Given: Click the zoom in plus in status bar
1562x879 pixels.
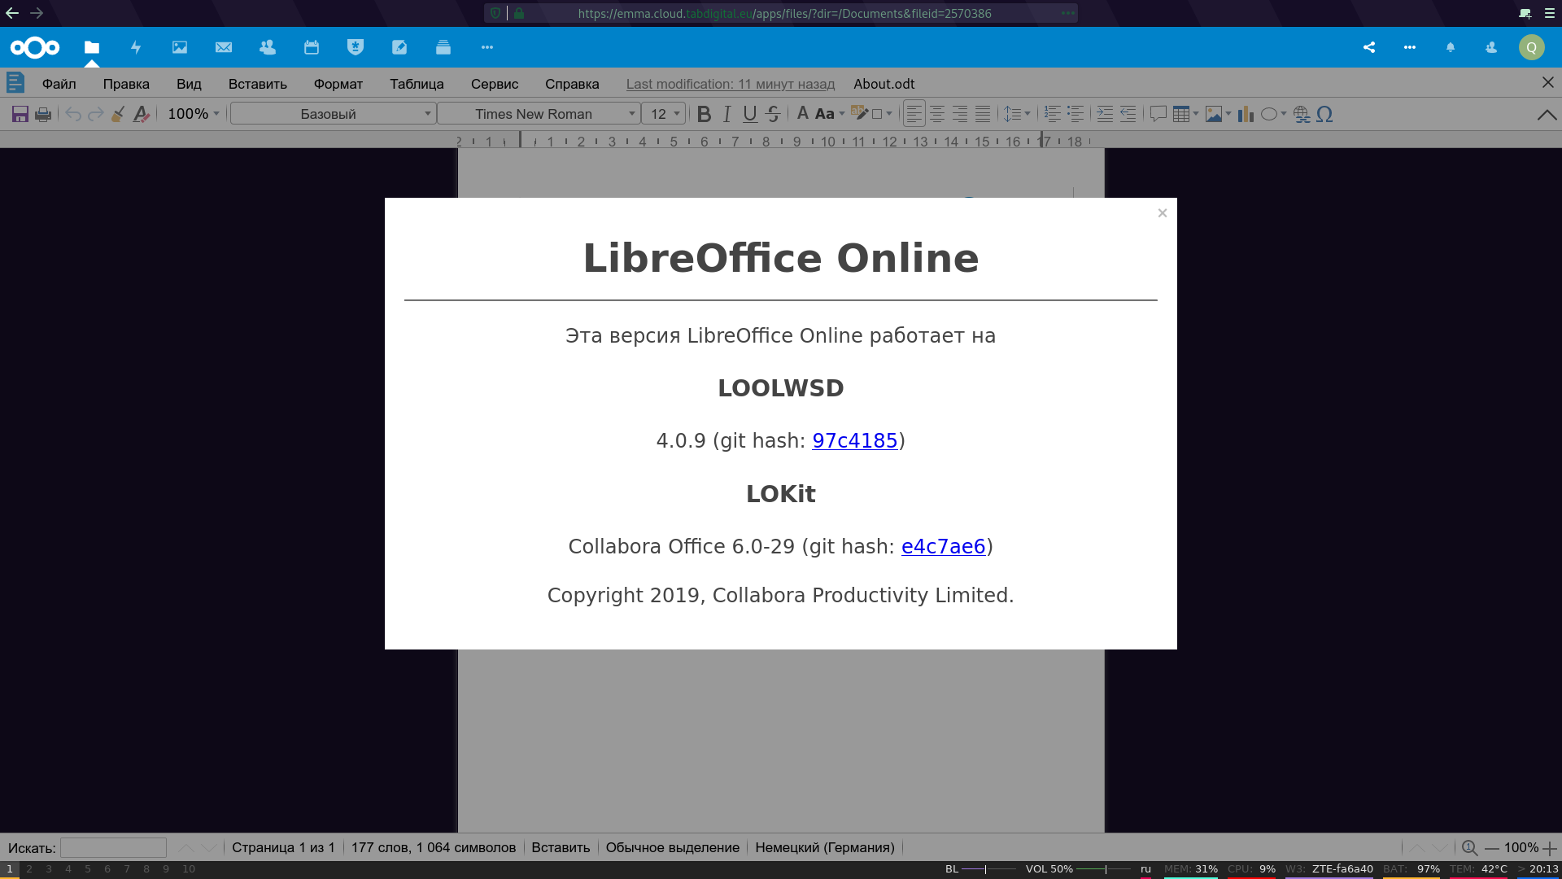Looking at the screenshot, I should (x=1550, y=848).
